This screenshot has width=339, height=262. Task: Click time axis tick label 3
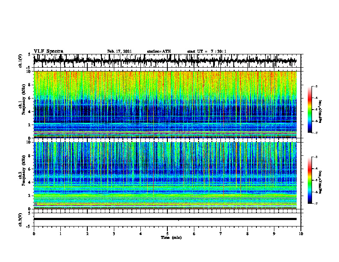114,234
